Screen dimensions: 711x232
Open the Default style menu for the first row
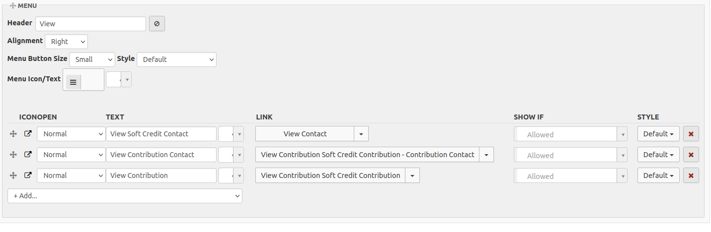click(x=658, y=134)
